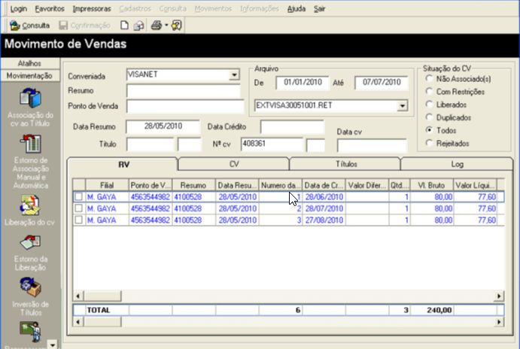The height and width of the screenshot is (349, 520).
Task: Switch to the Log tab
Action: click(457, 165)
